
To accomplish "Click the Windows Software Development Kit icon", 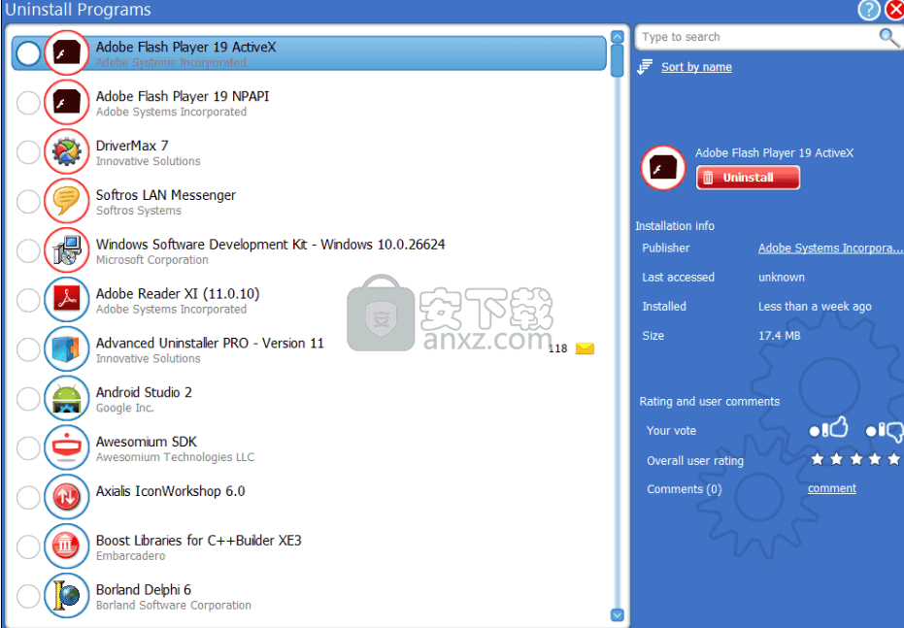I will (66, 250).
